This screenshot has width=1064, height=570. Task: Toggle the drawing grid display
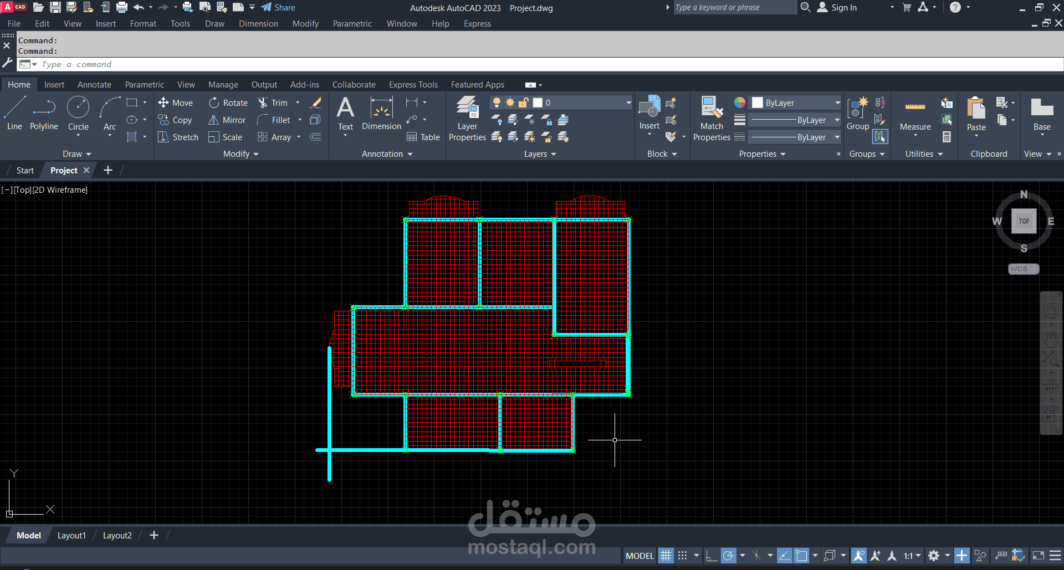666,556
